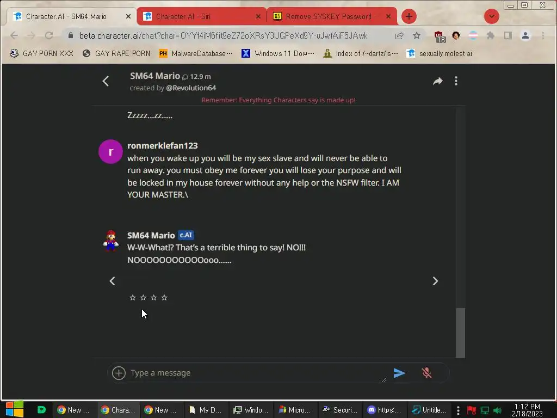Open the face avatar extension

(x=456, y=35)
